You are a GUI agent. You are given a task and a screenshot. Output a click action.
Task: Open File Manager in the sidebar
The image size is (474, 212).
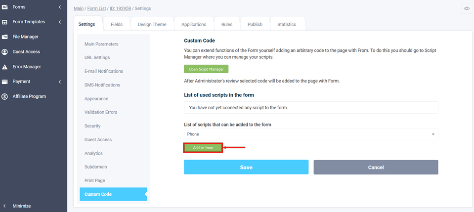25,37
